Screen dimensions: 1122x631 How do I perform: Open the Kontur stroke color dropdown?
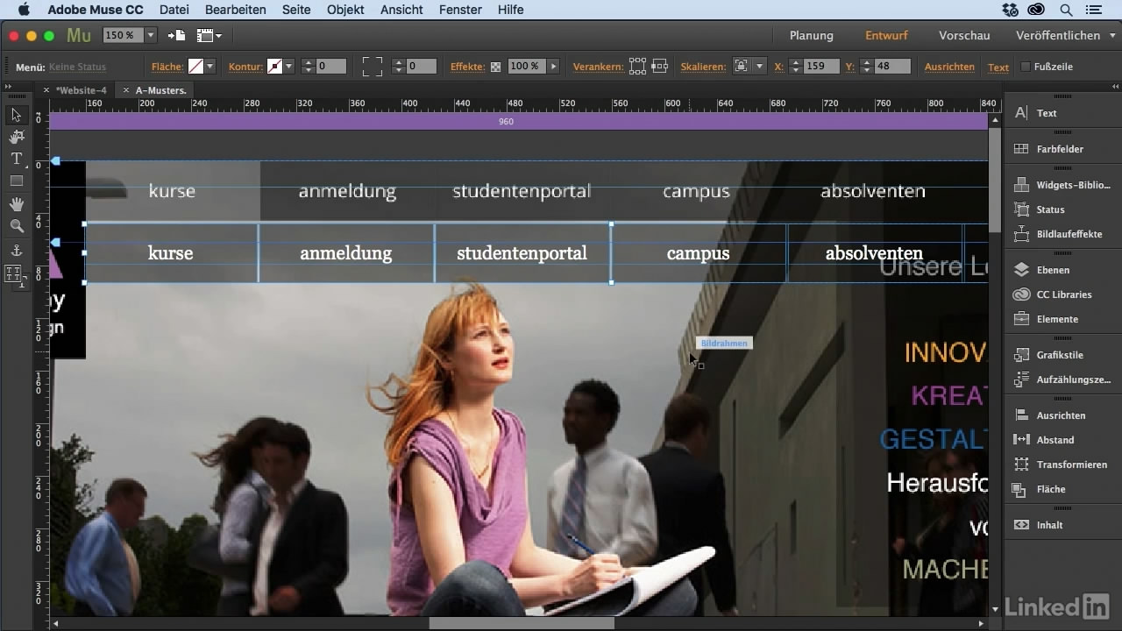[288, 67]
